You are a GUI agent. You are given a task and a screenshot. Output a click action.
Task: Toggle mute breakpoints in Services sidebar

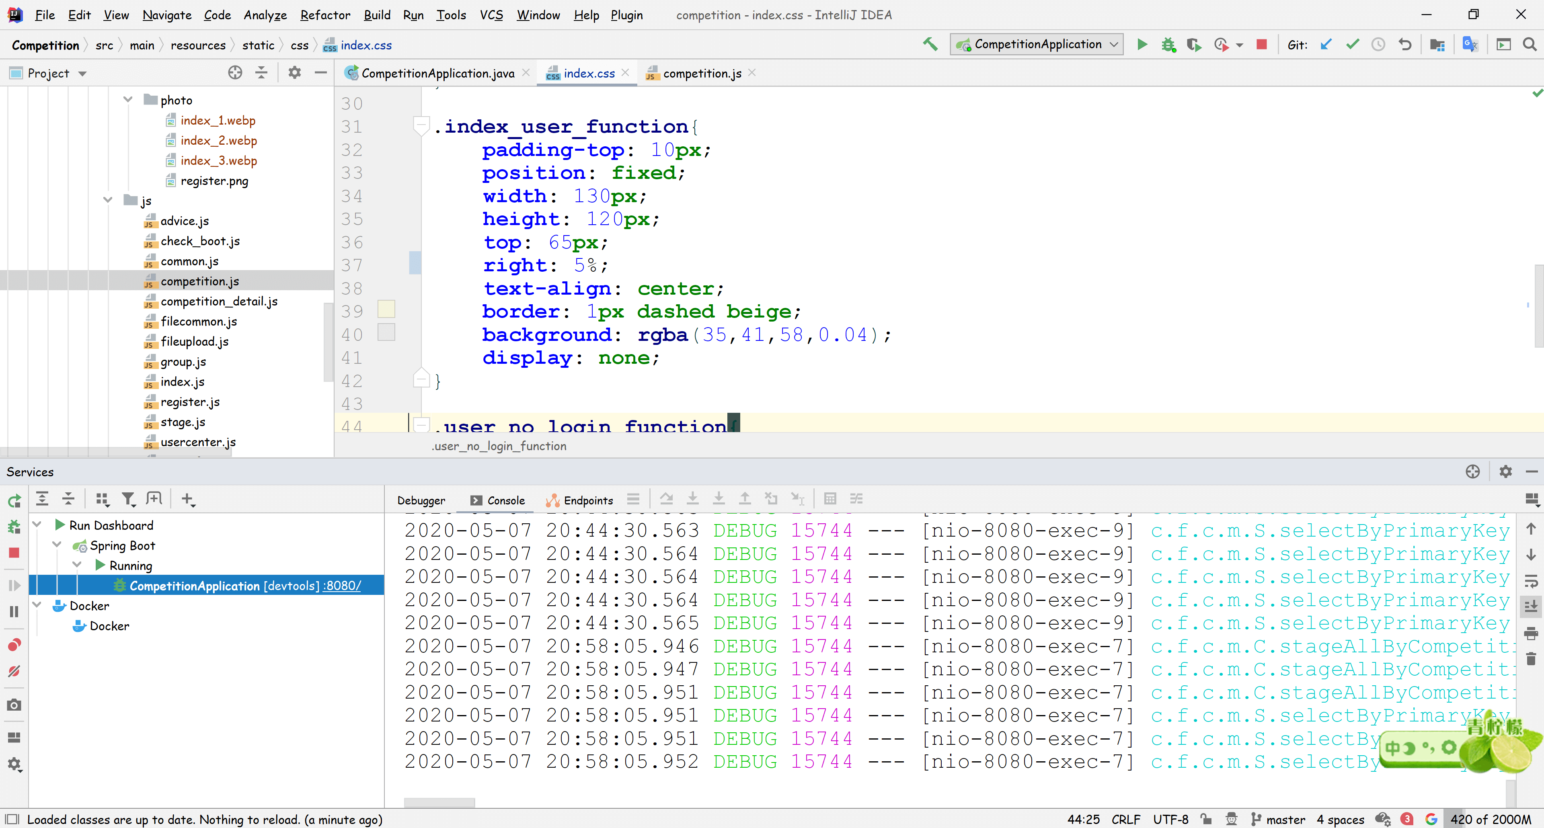coord(14,670)
